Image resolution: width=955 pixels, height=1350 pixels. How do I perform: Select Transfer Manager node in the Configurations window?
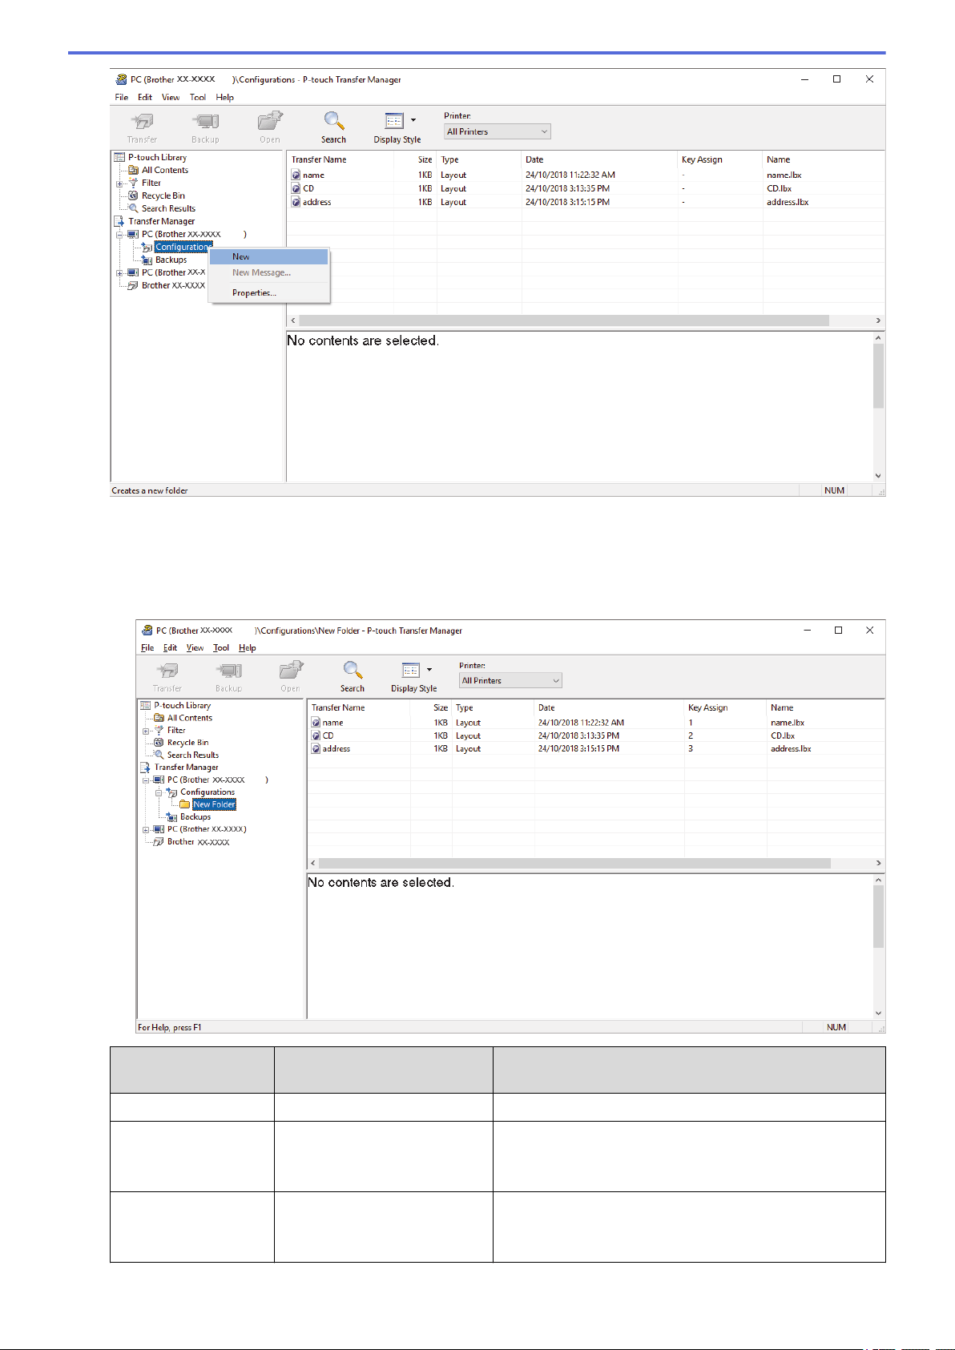coord(161,221)
